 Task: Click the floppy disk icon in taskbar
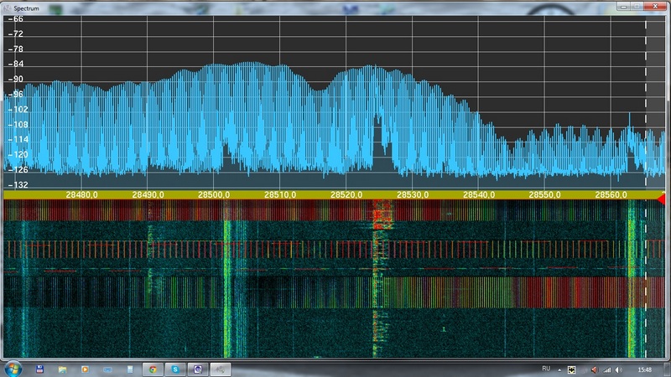tap(39, 369)
